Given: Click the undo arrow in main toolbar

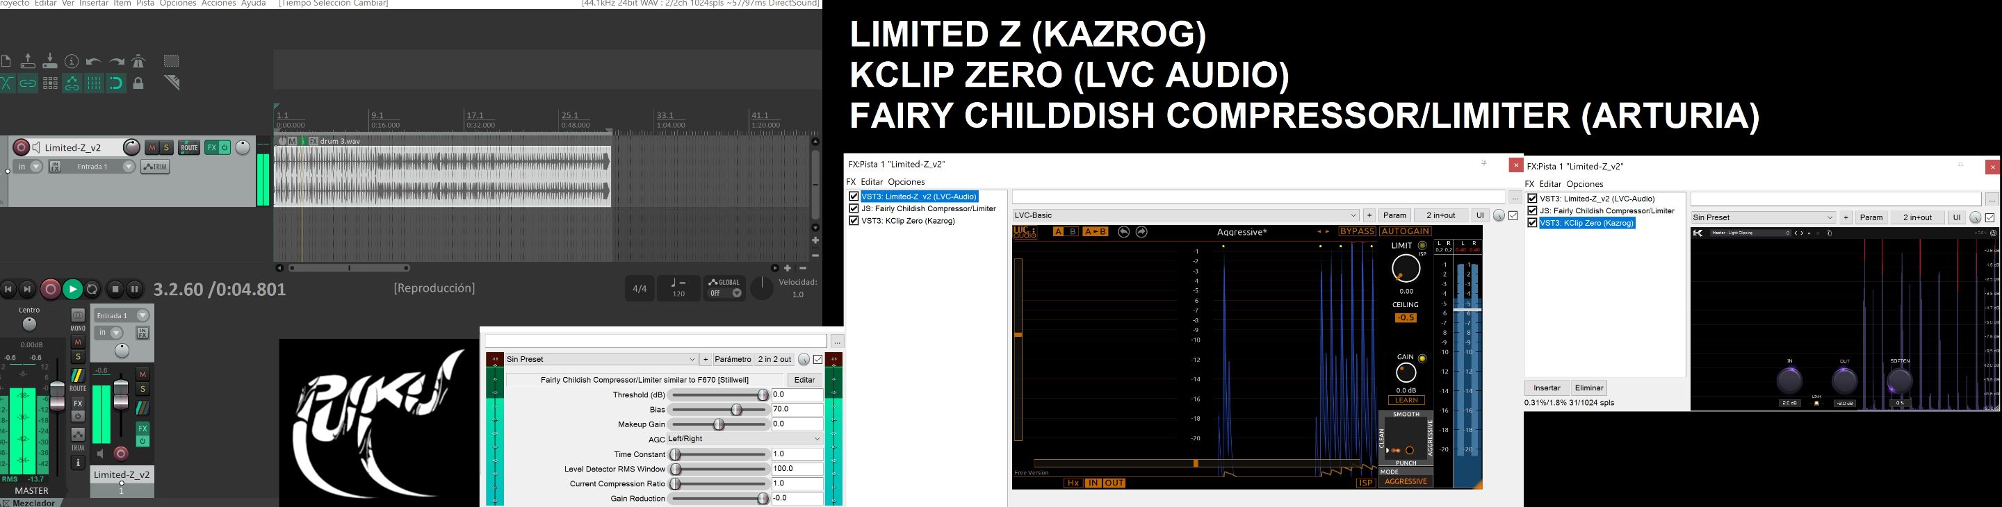Looking at the screenshot, I should tap(94, 61).
